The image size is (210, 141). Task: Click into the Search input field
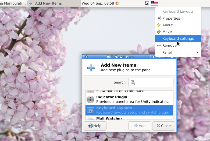coord(151,82)
